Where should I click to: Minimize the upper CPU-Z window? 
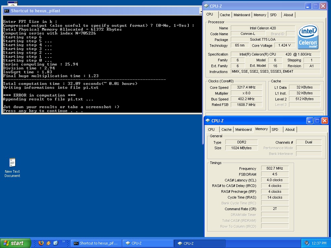(308, 6)
